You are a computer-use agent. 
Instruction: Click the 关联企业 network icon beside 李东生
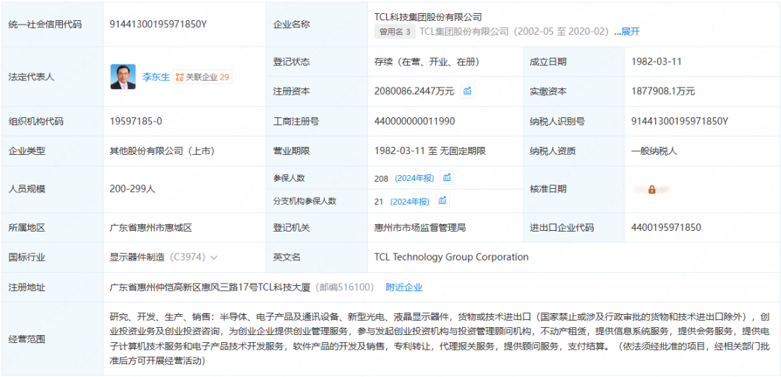click(179, 77)
